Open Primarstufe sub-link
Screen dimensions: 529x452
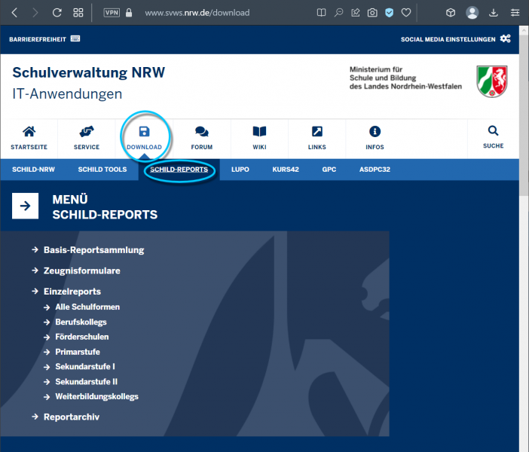78,352
